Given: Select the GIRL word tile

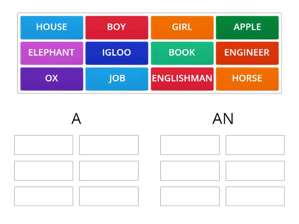Looking at the screenshot, I should tap(182, 27).
